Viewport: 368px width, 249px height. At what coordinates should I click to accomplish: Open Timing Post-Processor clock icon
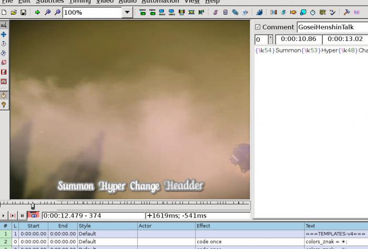(313, 12)
